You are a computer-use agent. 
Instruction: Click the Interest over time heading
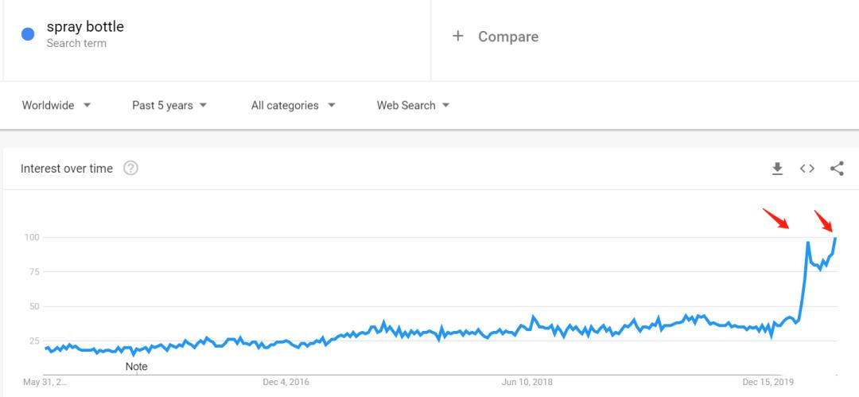pos(67,168)
